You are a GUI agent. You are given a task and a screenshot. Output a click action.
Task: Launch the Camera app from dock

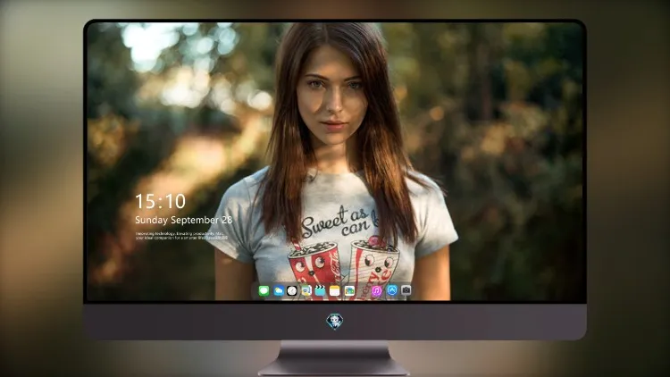[x=406, y=290]
